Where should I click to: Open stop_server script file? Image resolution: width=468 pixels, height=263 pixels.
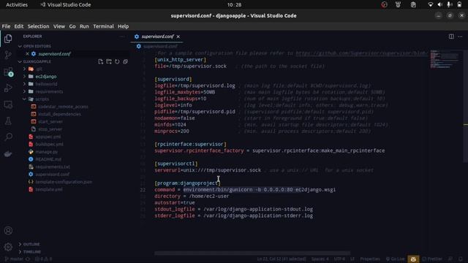point(50,129)
